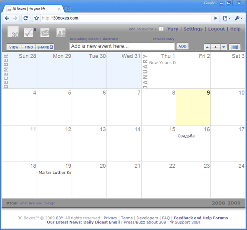The height and width of the screenshot is (230, 247).
Task: Open 'Our Latest News: Daily Digest Email'
Action: tap(83, 222)
